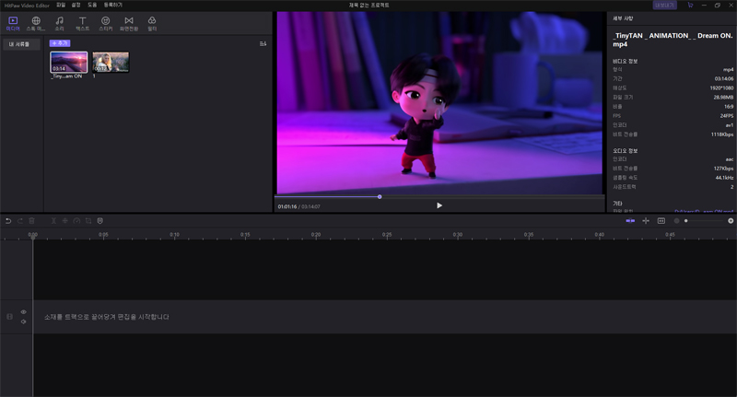This screenshot has width=737, height=397.
Task: Click the crop tool icon
Action: (x=88, y=221)
